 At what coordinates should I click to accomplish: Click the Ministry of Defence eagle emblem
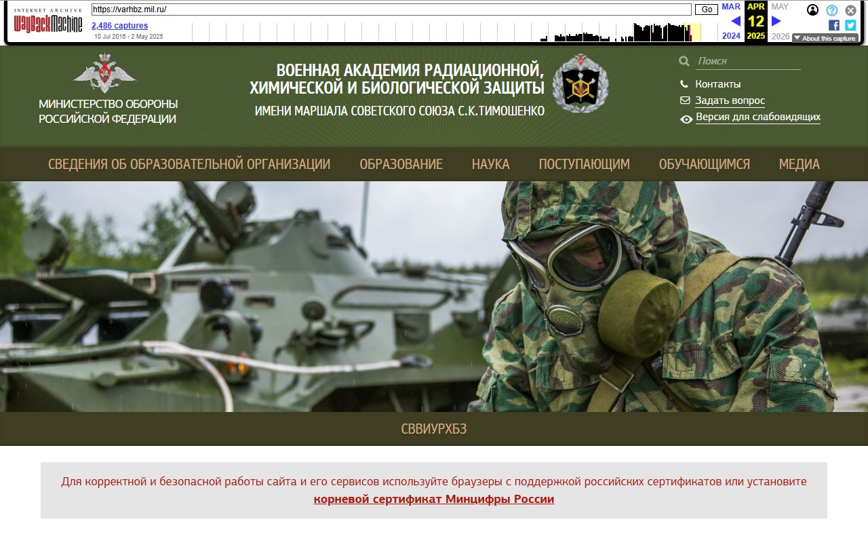click(x=104, y=73)
